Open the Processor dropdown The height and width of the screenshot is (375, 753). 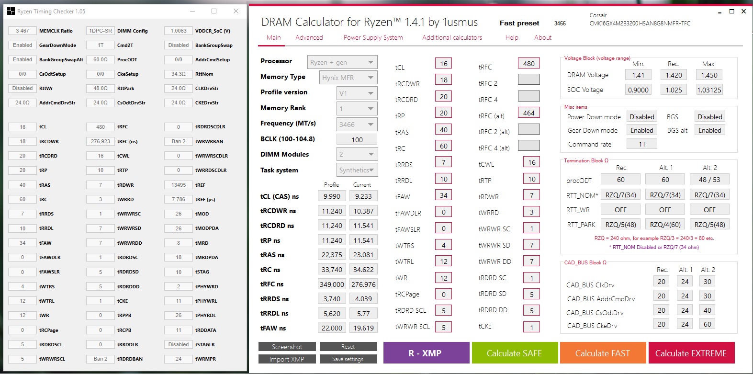pyautogui.click(x=342, y=62)
